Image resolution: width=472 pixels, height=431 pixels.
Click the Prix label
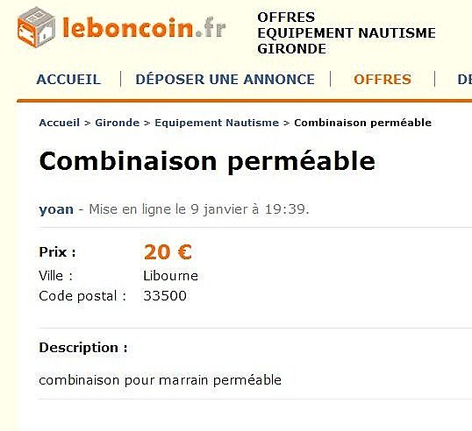click(57, 252)
